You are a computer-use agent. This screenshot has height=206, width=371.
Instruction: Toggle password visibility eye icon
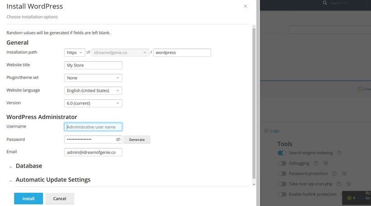click(x=118, y=140)
